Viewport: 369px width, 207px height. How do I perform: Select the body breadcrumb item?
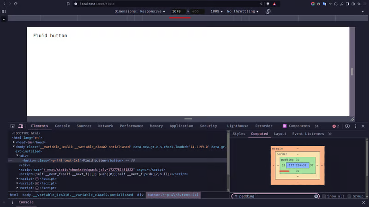77,195
